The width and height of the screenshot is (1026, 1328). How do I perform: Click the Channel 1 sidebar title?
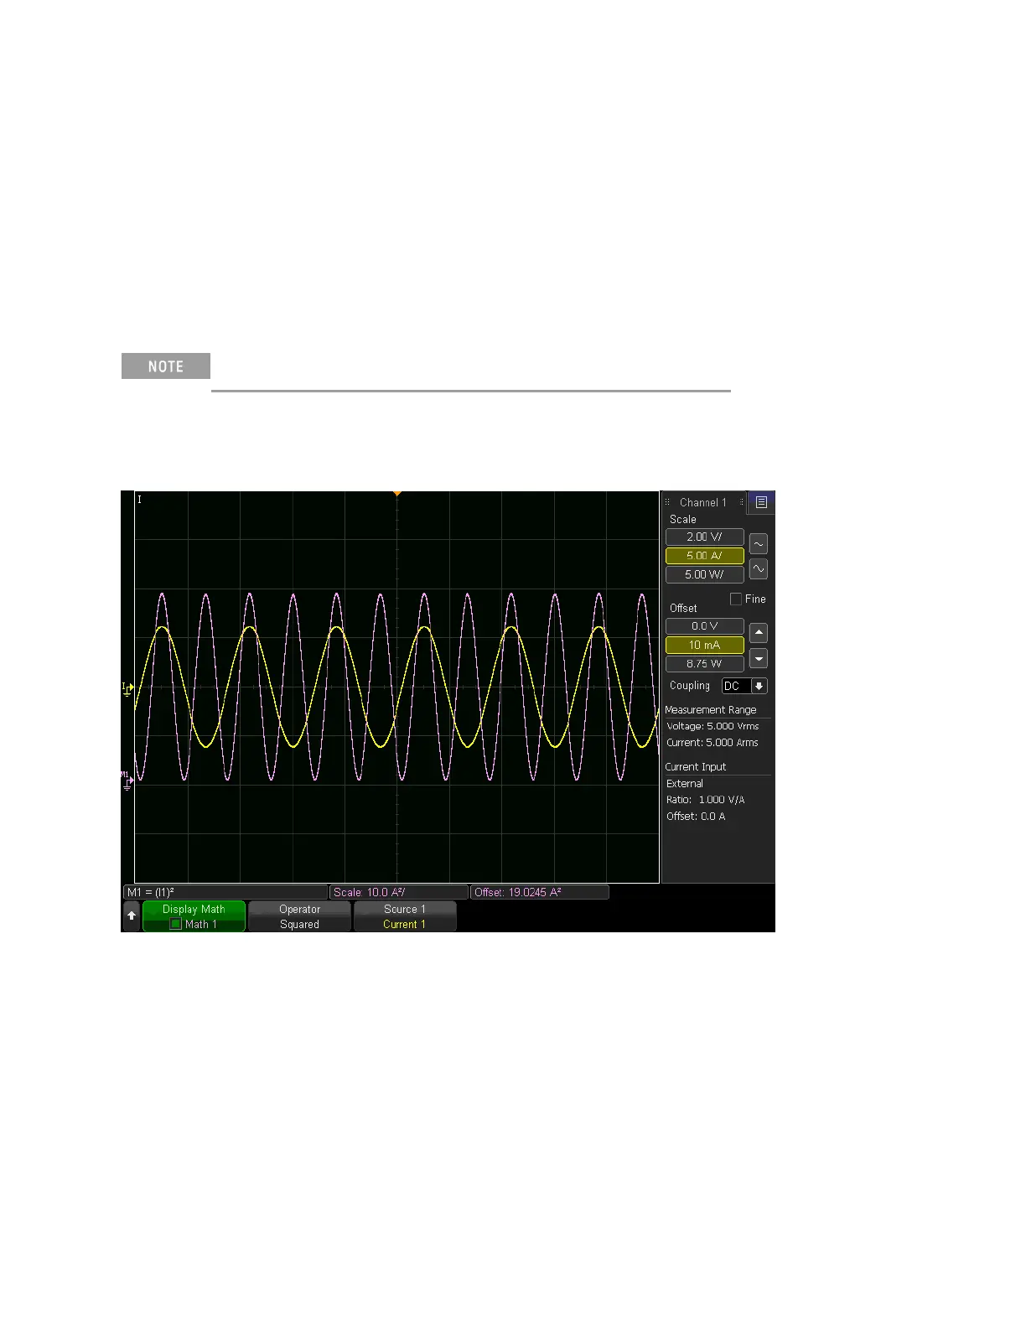pyautogui.click(x=703, y=502)
